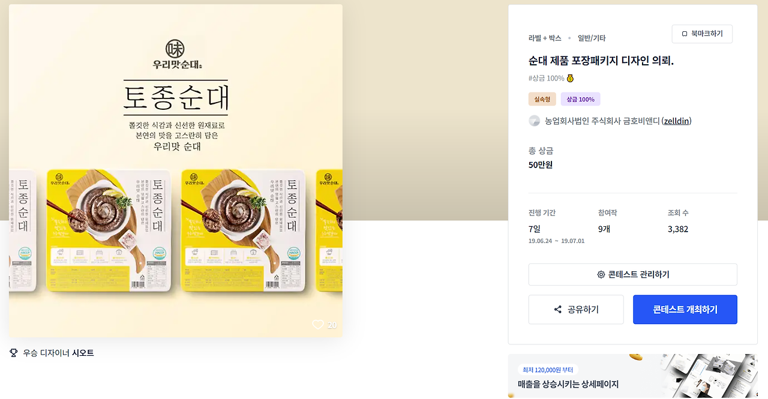Click the purple 상금 100% badge

point(581,99)
